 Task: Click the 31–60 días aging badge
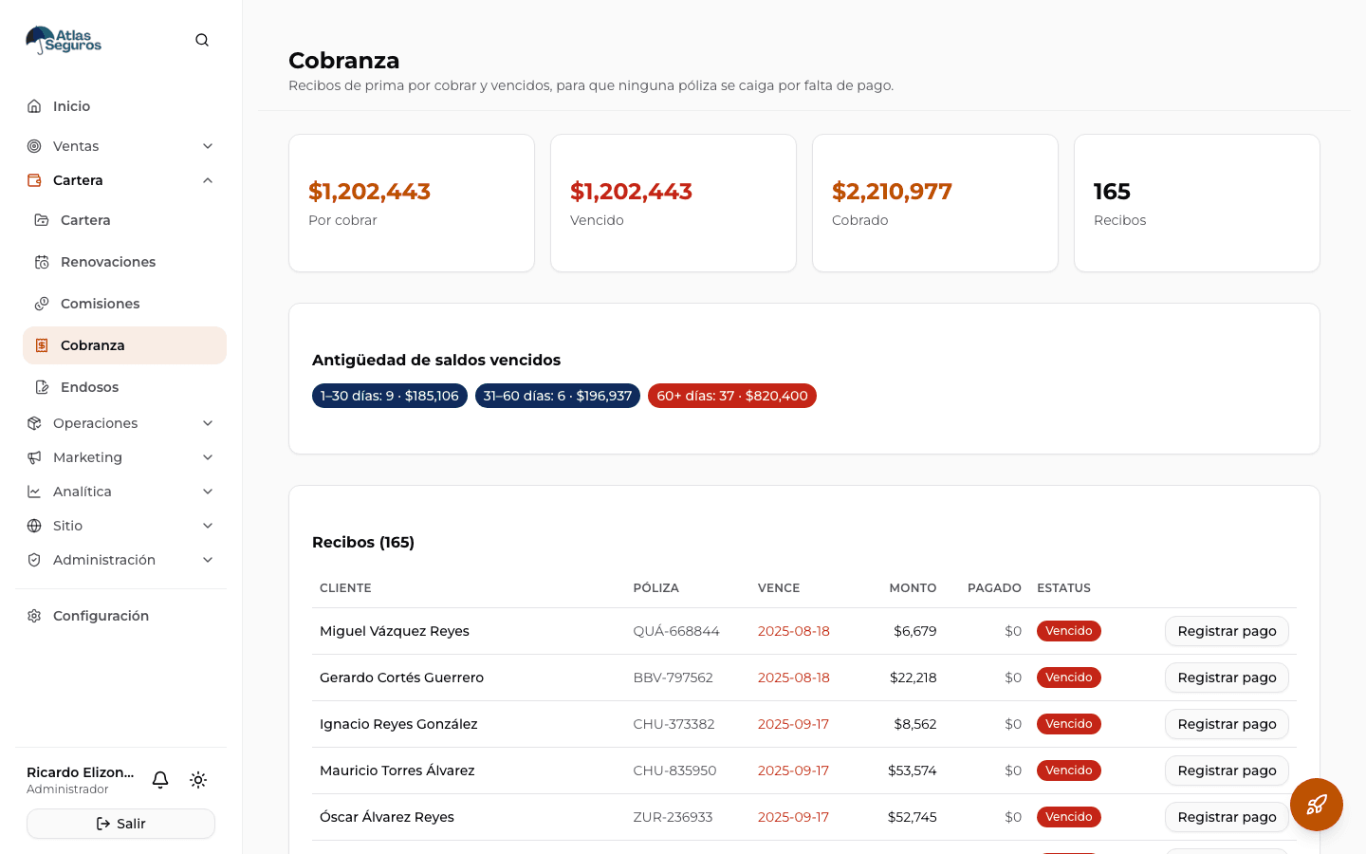click(x=558, y=396)
